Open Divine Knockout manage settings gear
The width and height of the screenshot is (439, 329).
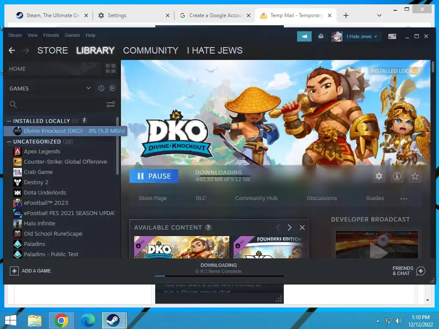[379, 176]
